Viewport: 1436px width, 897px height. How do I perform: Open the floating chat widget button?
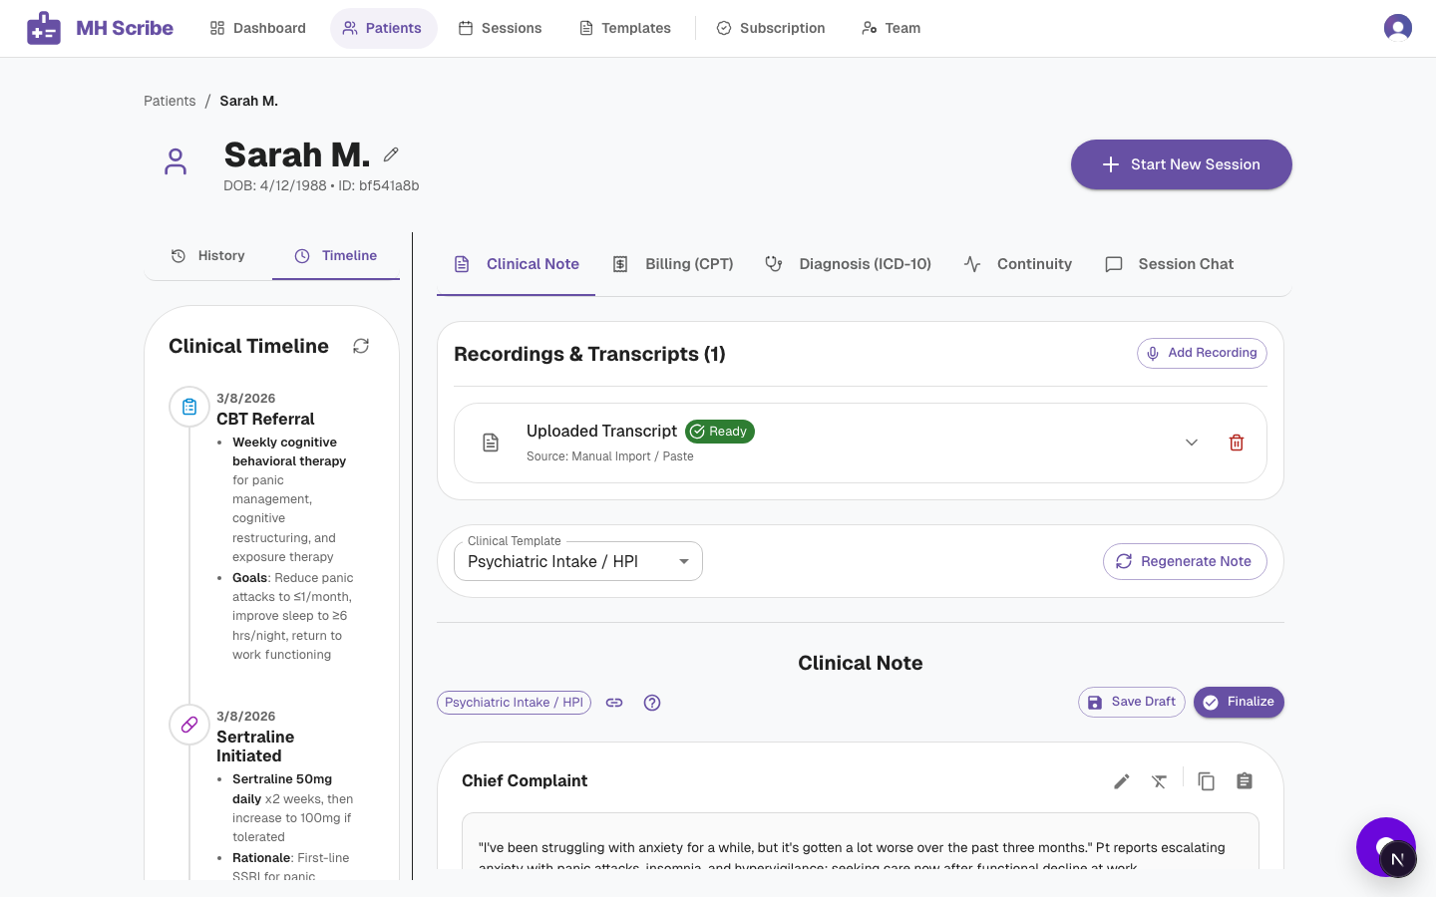pos(1386,847)
